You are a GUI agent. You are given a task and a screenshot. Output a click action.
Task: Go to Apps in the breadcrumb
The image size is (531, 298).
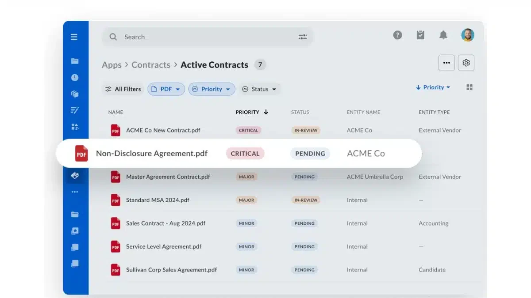tap(112, 65)
